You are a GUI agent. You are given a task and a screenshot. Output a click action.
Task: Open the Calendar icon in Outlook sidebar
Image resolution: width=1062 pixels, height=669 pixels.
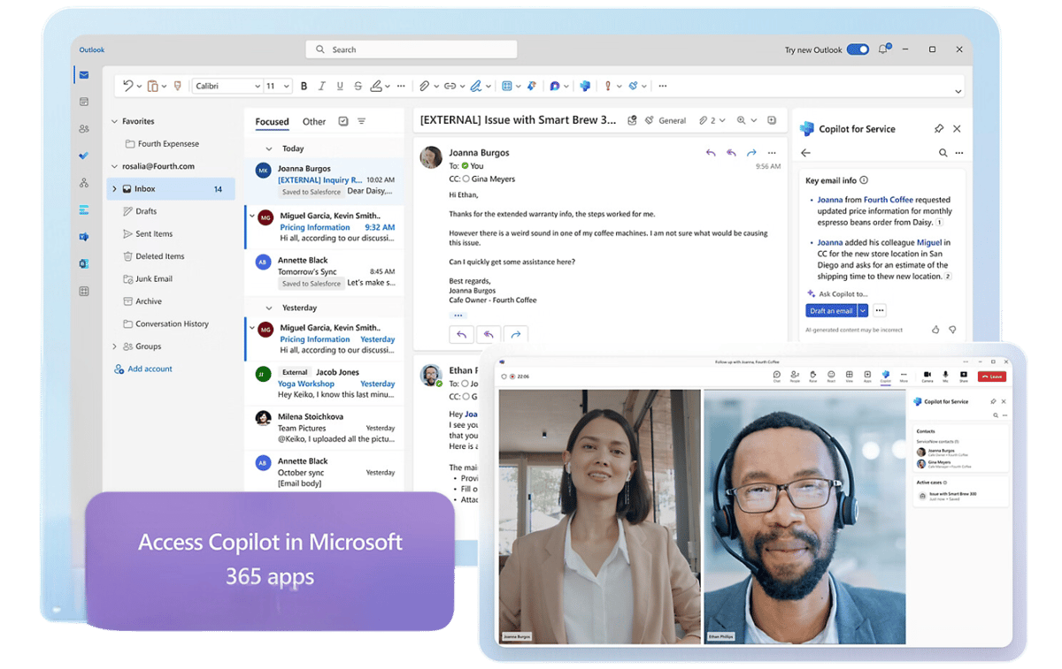pyautogui.click(x=84, y=102)
